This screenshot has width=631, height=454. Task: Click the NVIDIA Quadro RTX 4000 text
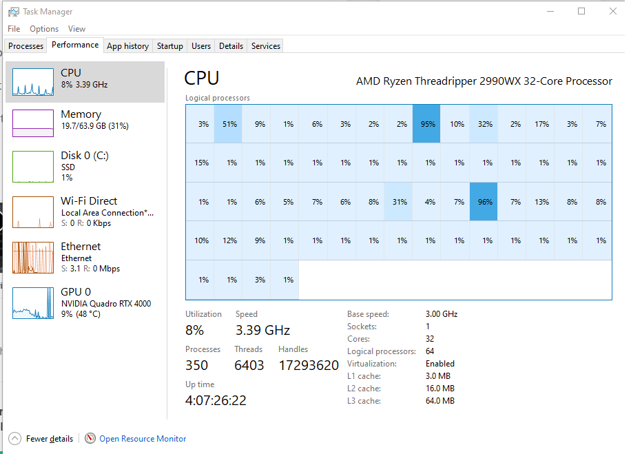pyautogui.click(x=106, y=304)
